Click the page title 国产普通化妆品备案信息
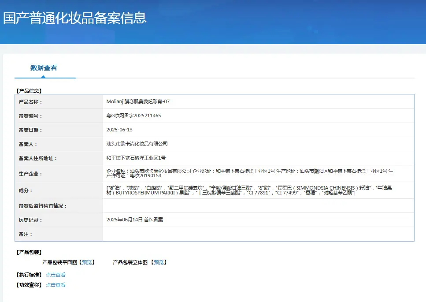Screen dimensions: 426x302 (75, 18)
